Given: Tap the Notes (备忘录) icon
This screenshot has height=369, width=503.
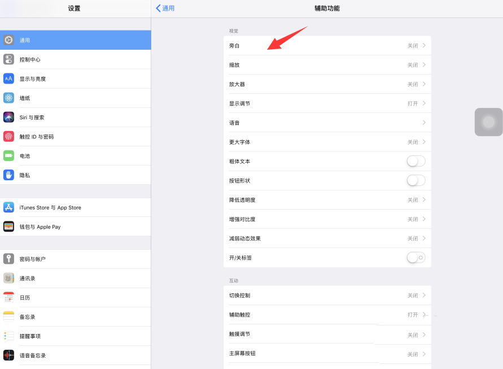Looking at the screenshot, I should [x=8, y=316].
